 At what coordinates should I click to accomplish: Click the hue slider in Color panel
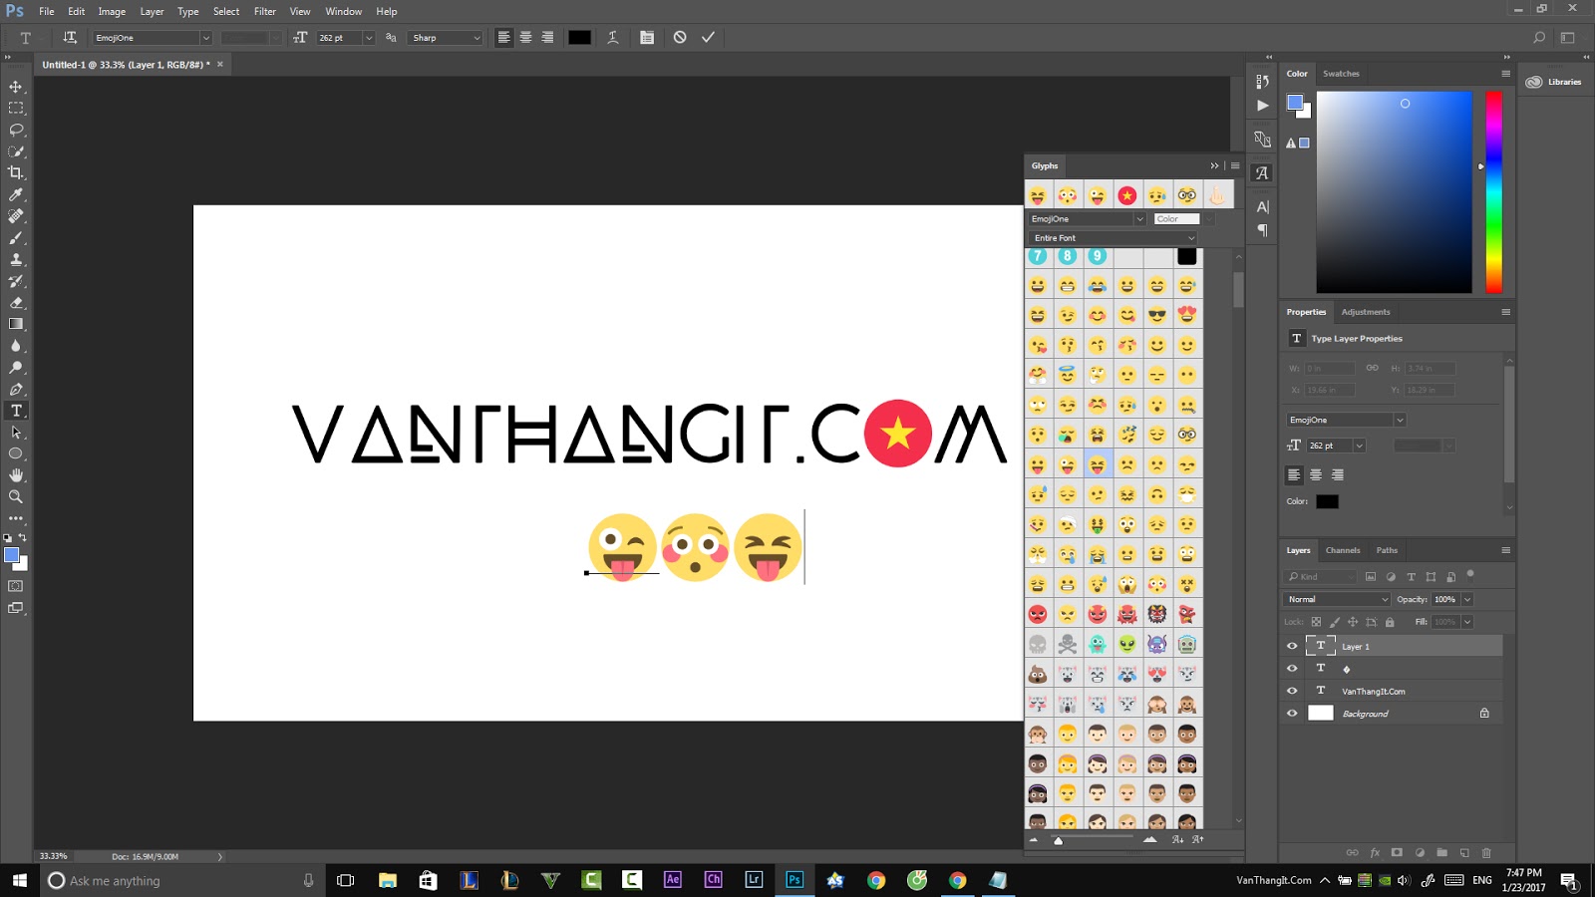click(x=1493, y=192)
